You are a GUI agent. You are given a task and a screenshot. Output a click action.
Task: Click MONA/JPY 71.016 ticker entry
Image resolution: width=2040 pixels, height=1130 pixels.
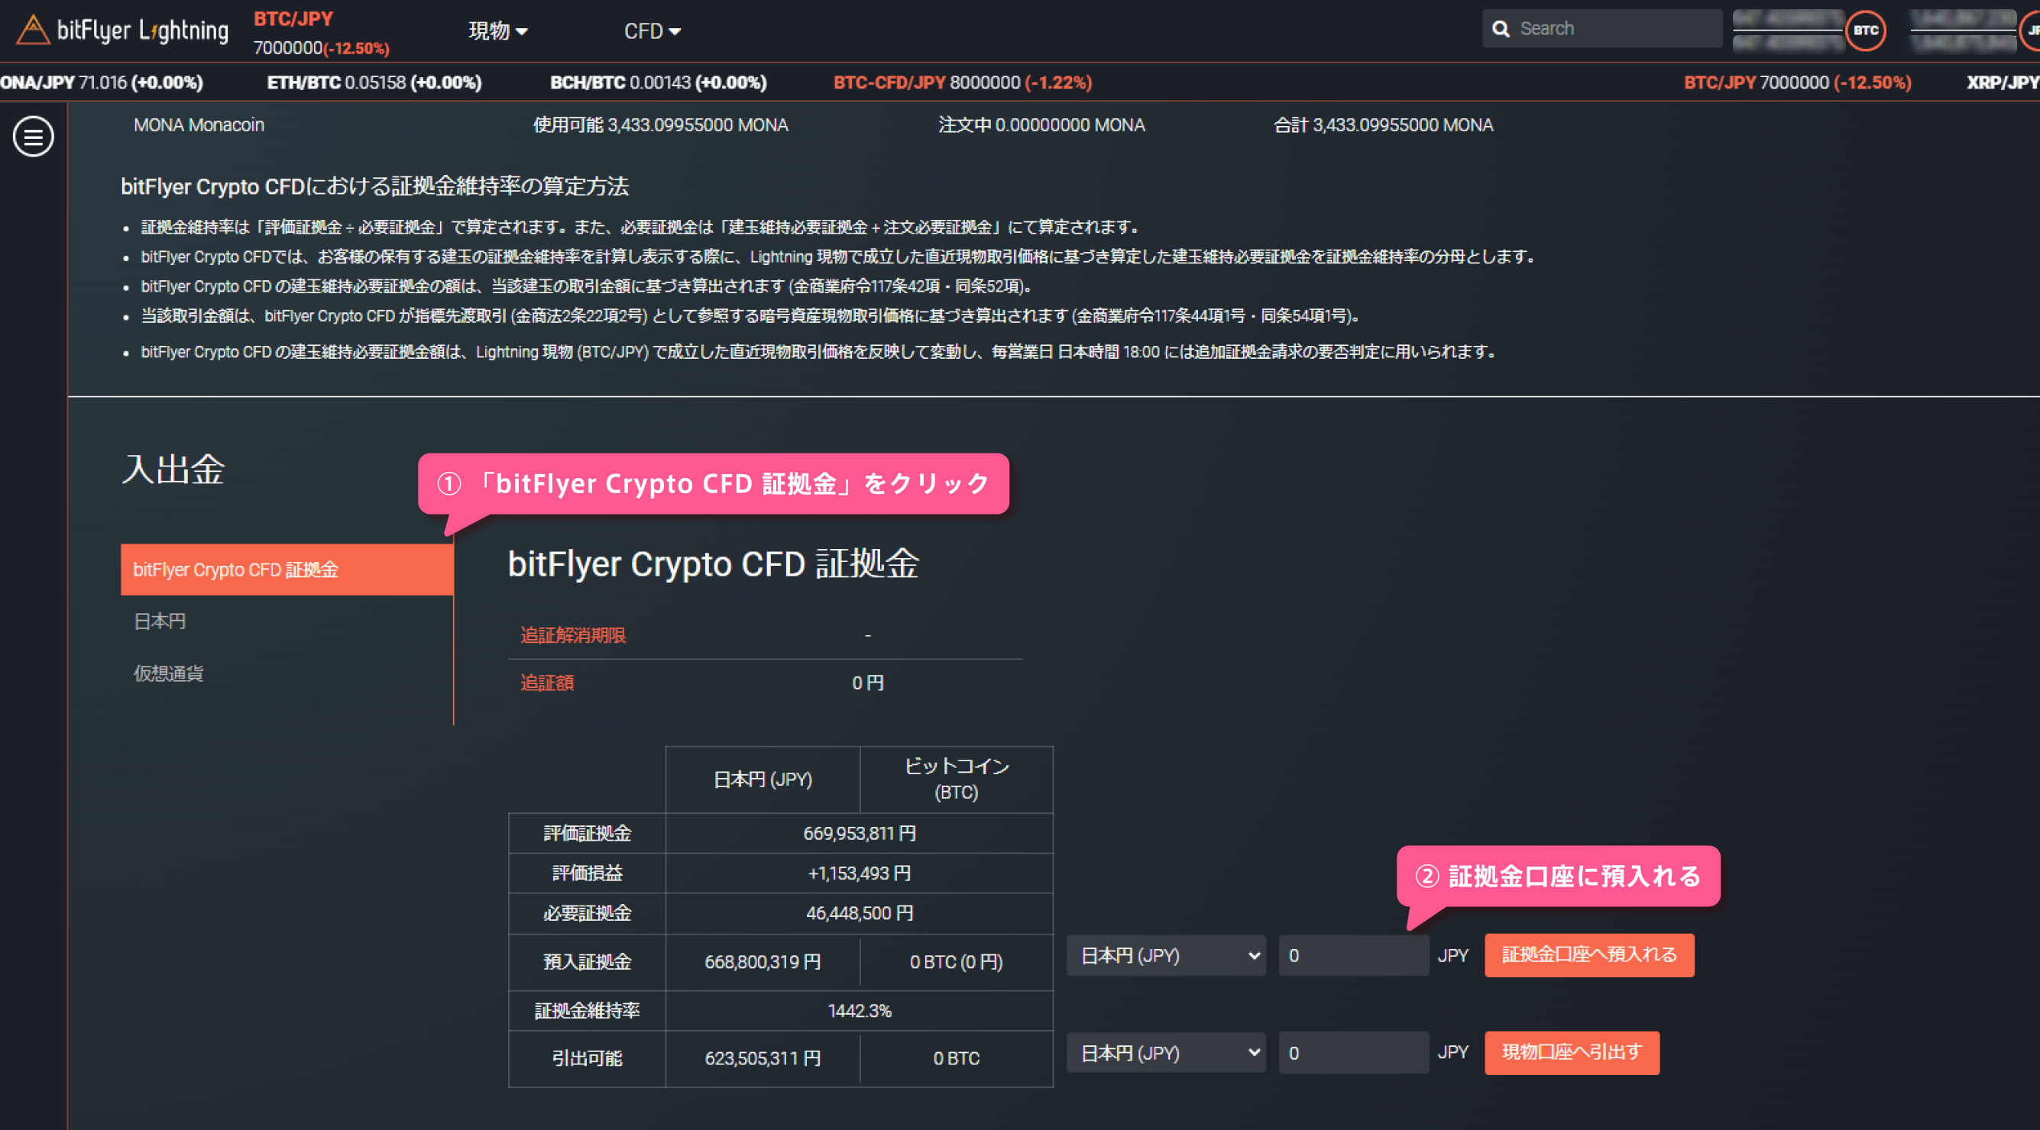[x=102, y=82]
